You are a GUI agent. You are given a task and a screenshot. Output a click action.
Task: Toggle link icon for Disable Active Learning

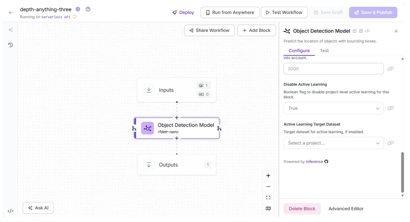point(390,108)
